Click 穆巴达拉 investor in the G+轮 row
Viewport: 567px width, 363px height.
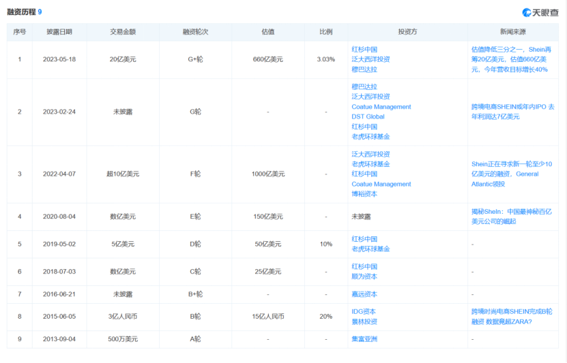[364, 69]
